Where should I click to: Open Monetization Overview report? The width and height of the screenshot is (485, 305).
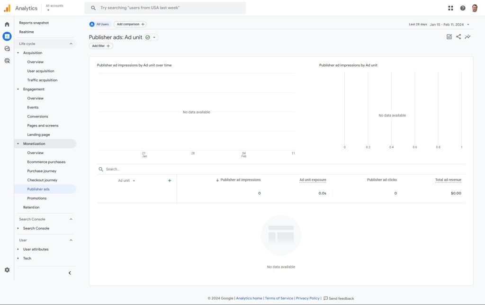(x=35, y=153)
